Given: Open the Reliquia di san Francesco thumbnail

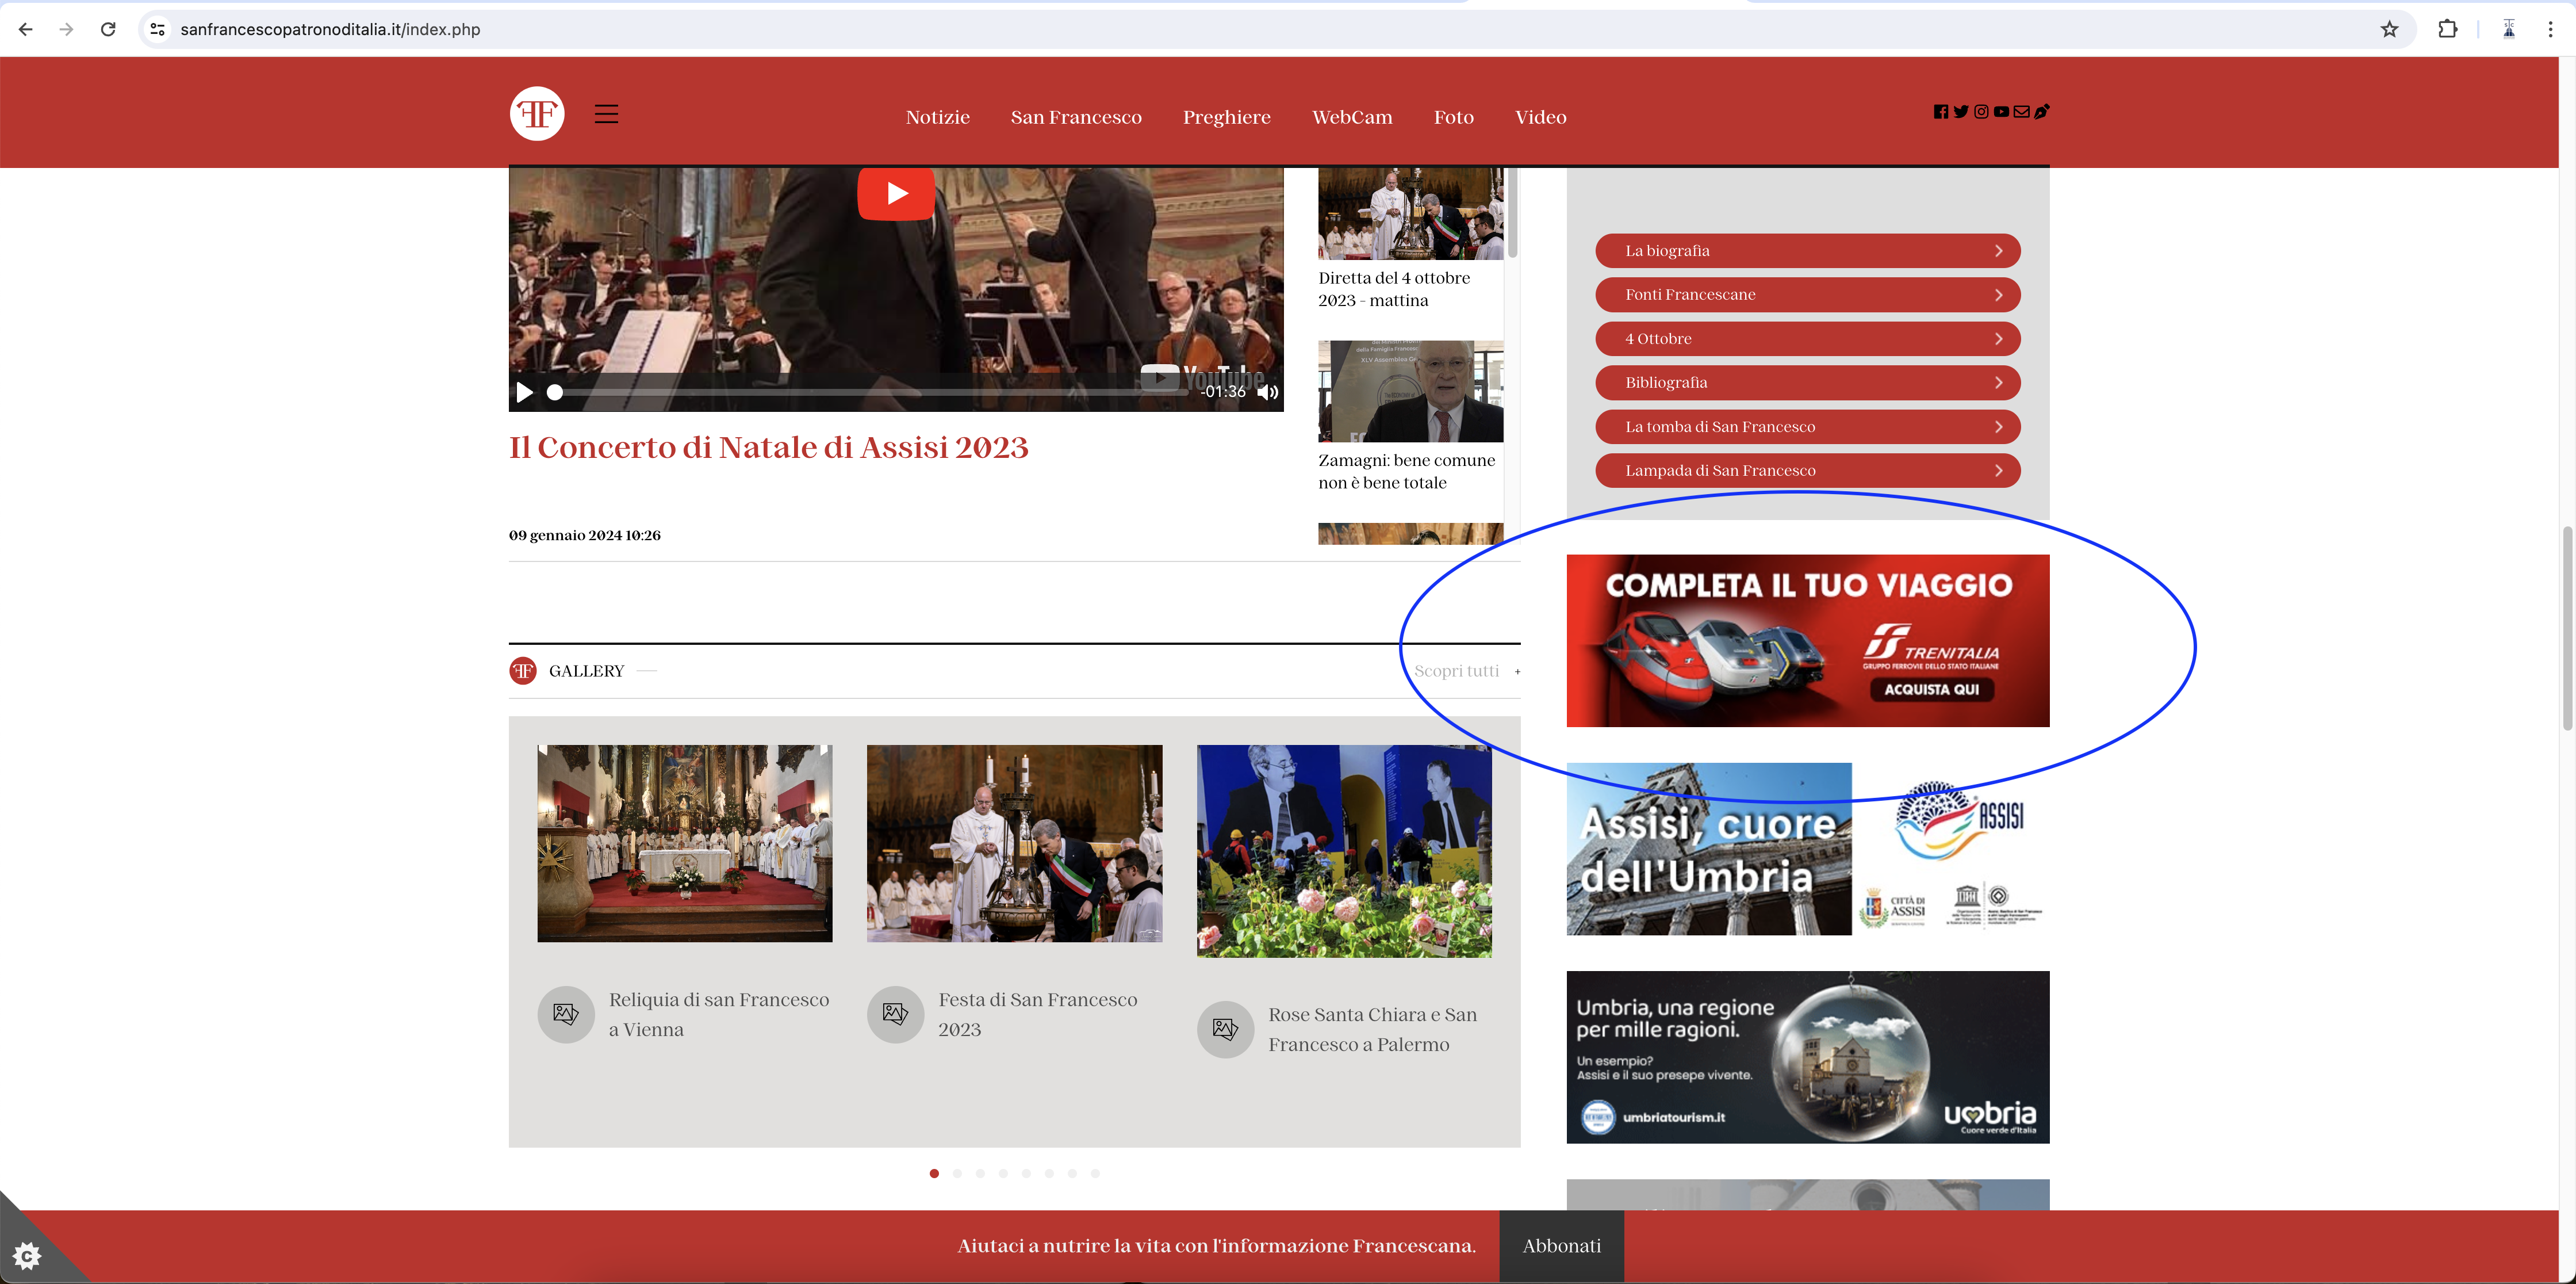Looking at the screenshot, I should [x=684, y=843].
